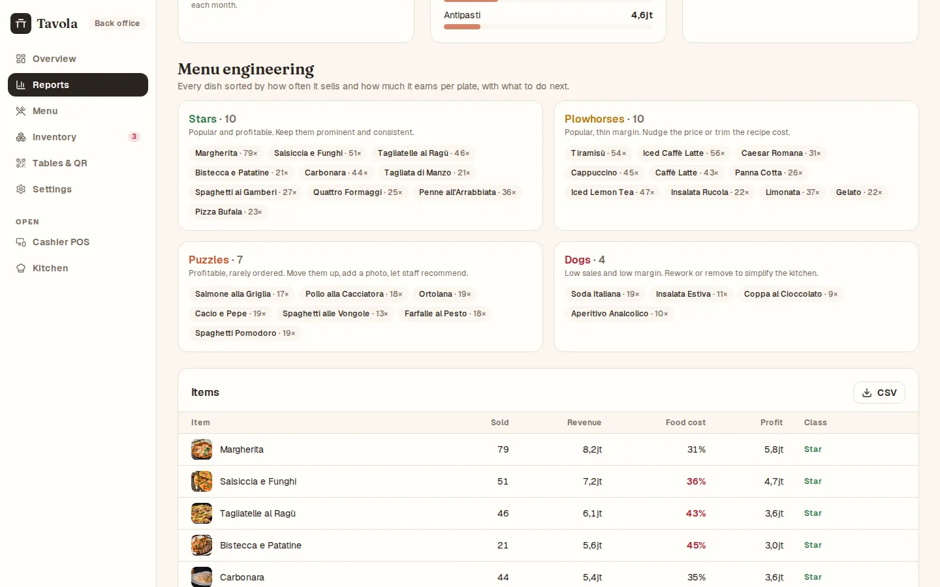This screenshot has height=587, width=940.
Task: Click the Antipasti revenue progress bar
Action: [x=548, y=27]
